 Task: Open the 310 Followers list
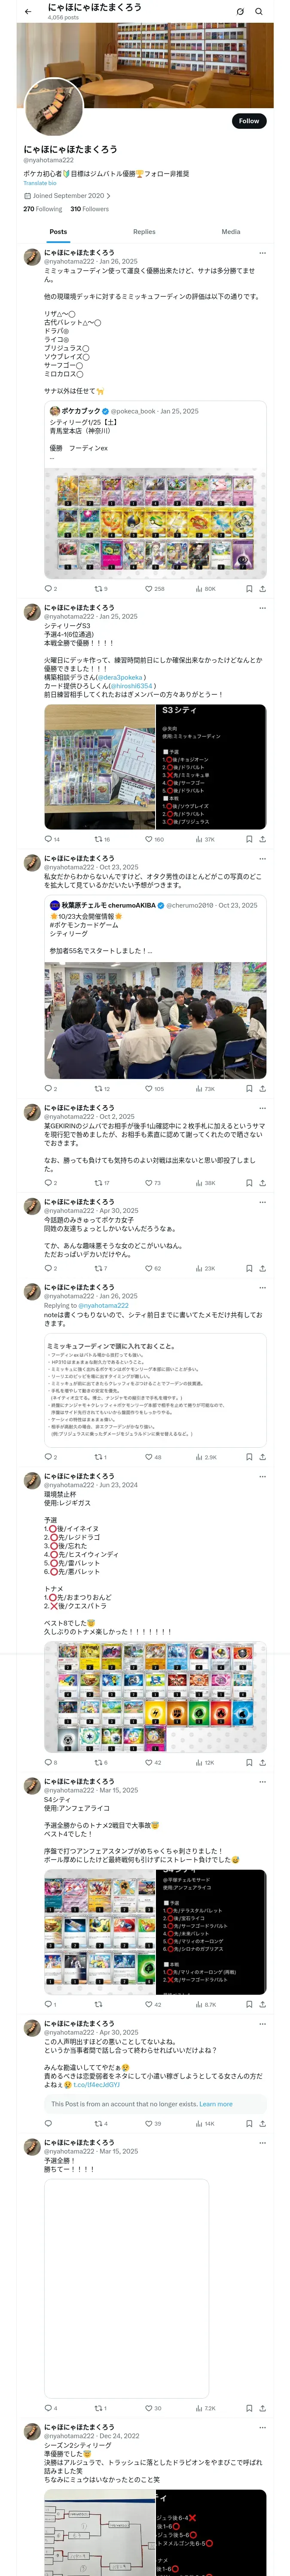point(89,209)
